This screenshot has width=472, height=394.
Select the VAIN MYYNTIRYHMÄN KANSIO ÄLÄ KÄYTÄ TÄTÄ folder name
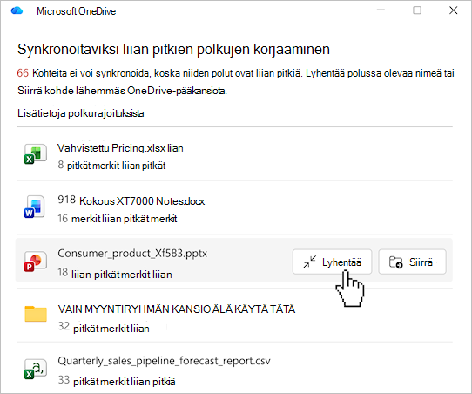click(177, 309)
